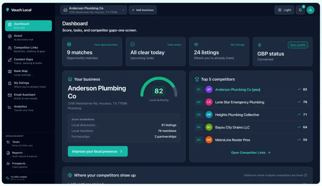
Task: Click the JL user avatar
Action: [x=310, y=10]
